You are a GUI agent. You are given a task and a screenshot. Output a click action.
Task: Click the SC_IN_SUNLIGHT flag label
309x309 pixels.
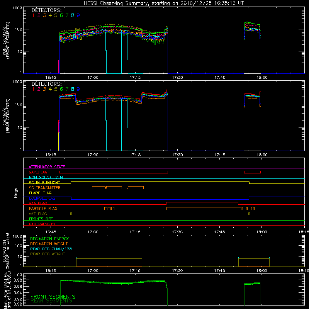(x=44, y=182)
